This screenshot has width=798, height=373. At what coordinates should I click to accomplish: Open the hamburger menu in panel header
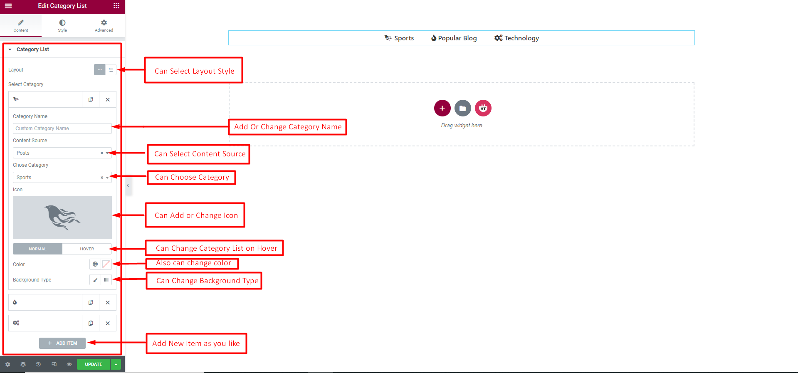8,6
